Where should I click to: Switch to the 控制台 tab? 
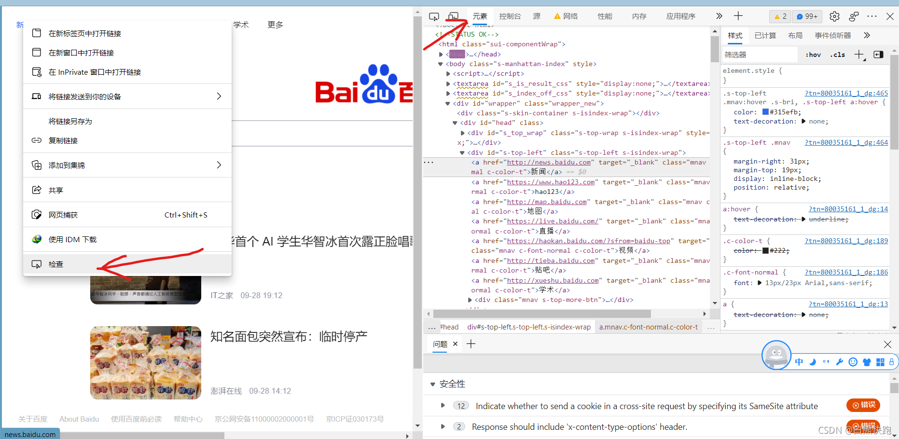pos(510,16)
